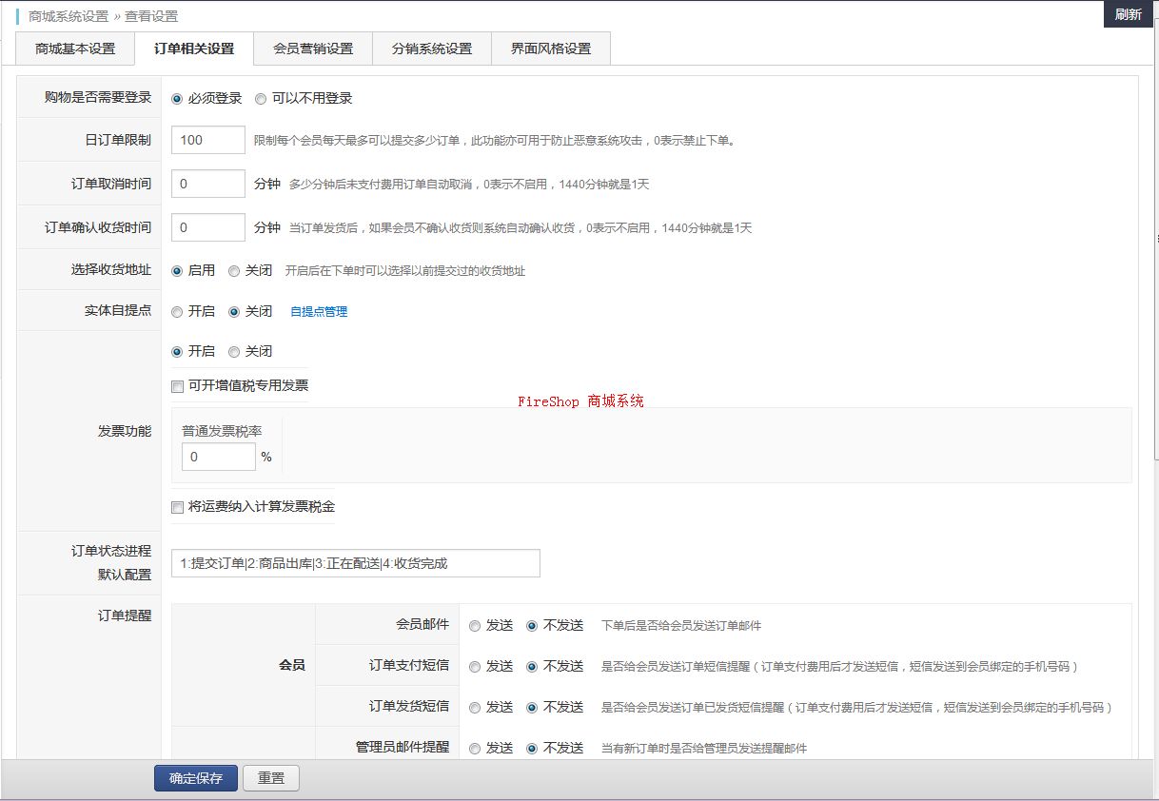Viewport: 1159px width, 801px height.
Task: Click the 查看设置 breadcrumb text
Action: pos(151,16)
